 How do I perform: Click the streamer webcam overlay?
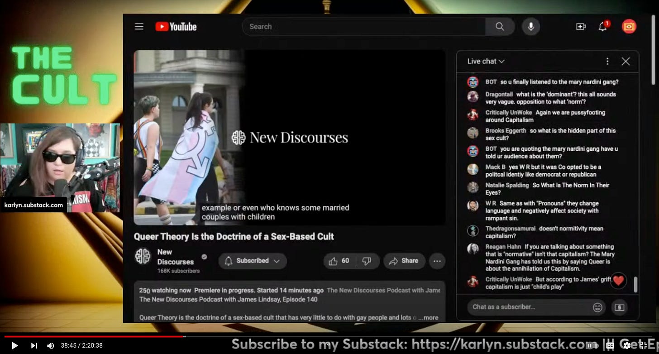(x=60, y=167)
